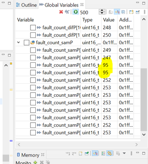Toggle logical structure icon in Global Variables toolbar

117,12
